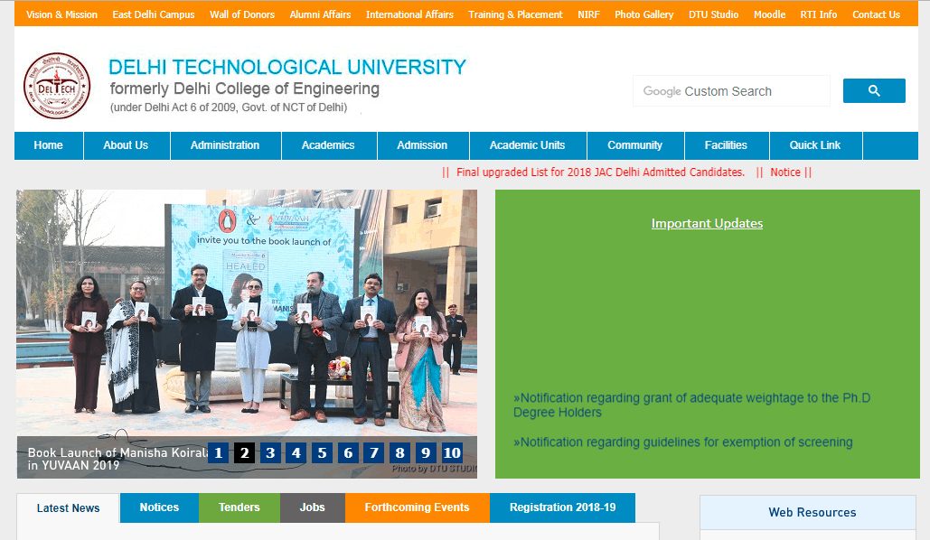Screen dimensions: 930x540
Task: Expand the Quick Link menu
Action: tap(814, 145)
